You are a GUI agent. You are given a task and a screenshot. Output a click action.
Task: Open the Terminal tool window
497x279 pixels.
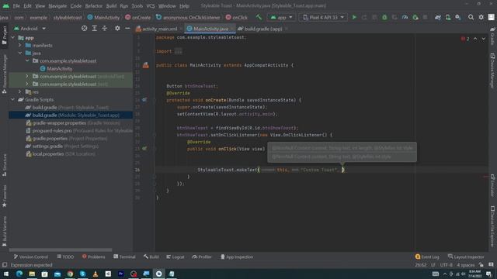tap(124, 257)
